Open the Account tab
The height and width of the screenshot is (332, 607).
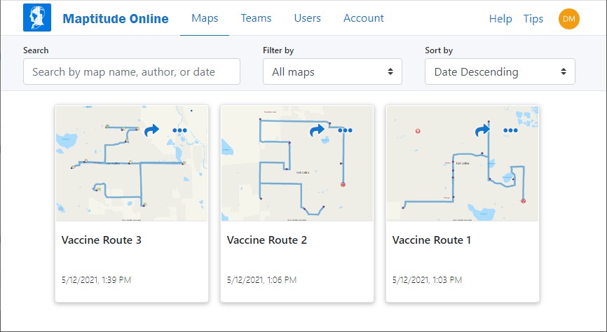click(363, 18)
